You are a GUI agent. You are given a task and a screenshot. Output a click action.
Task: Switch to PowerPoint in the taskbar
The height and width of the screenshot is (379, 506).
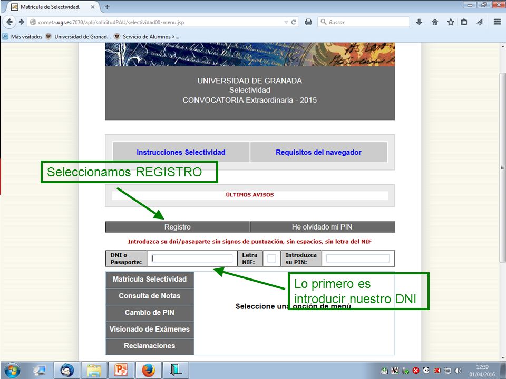tap(121, 370)
